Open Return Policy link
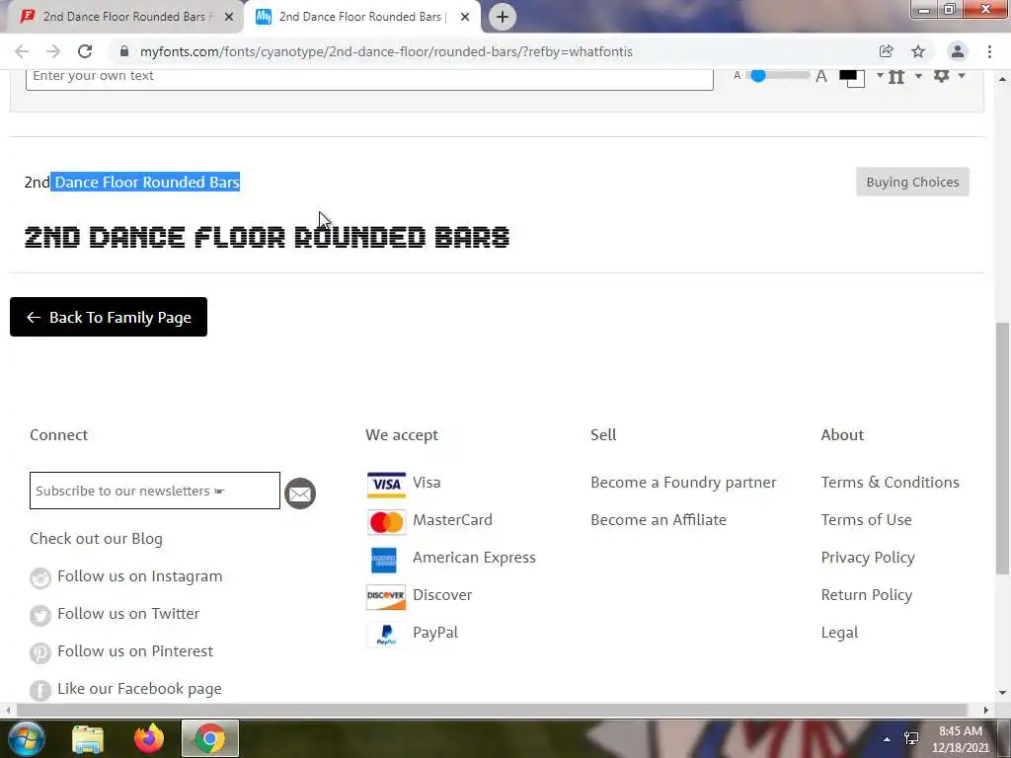The image size is (1011, 758). click(867, 595)
